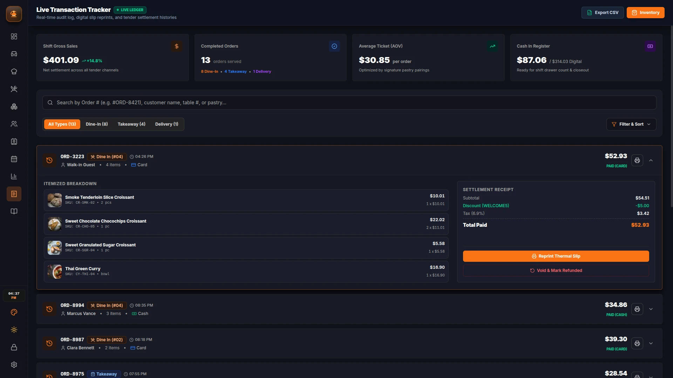Click the Sweet Granulated Sugar Croissant row
Viewport: 673px width, 378px height.
246,248
